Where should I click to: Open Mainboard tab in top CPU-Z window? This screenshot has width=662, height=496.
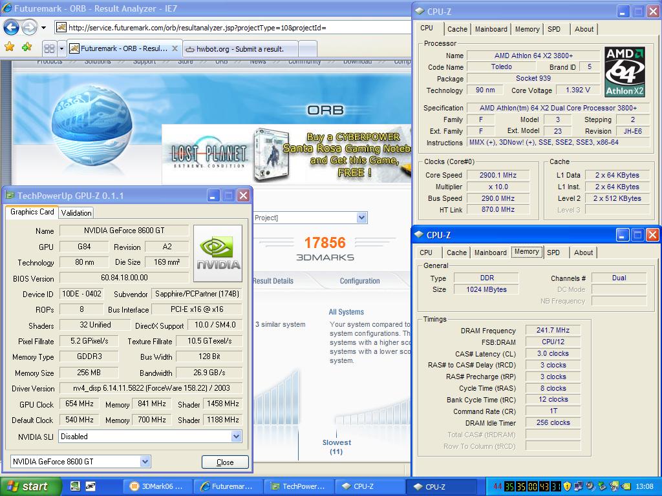[x=491, y=29]
